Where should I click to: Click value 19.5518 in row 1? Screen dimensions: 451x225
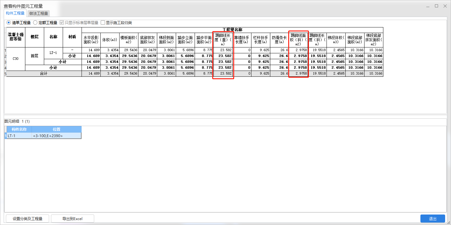[x=317, y=50]
